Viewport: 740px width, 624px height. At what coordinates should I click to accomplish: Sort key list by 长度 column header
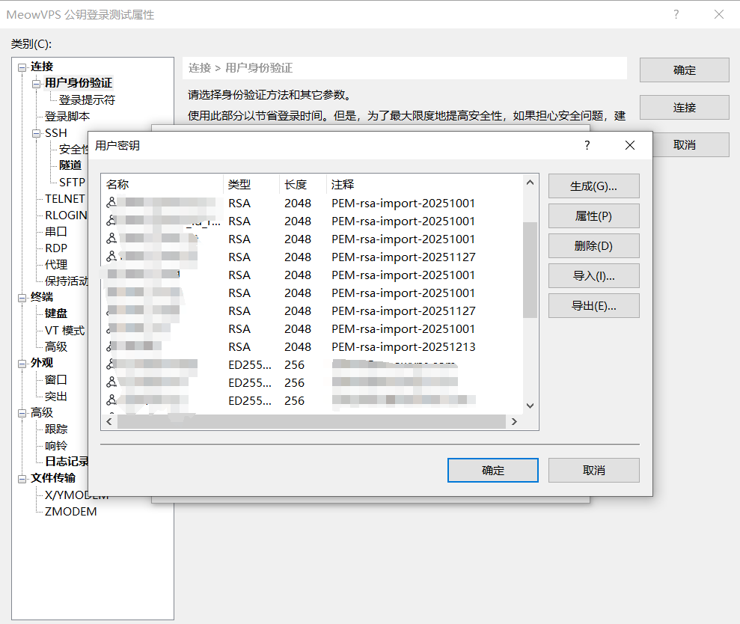pyautogui.click(x=302, y=184)
